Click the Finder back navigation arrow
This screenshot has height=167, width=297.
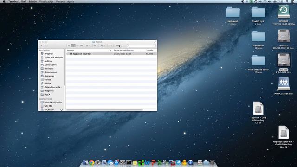tap(41, 45)
